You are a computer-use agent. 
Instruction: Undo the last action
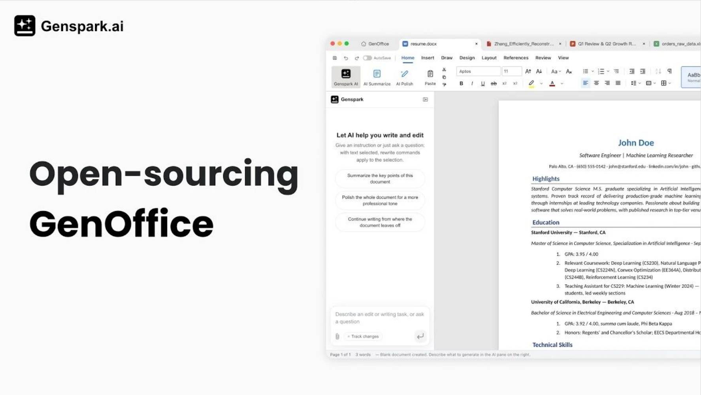click(346, 58)
